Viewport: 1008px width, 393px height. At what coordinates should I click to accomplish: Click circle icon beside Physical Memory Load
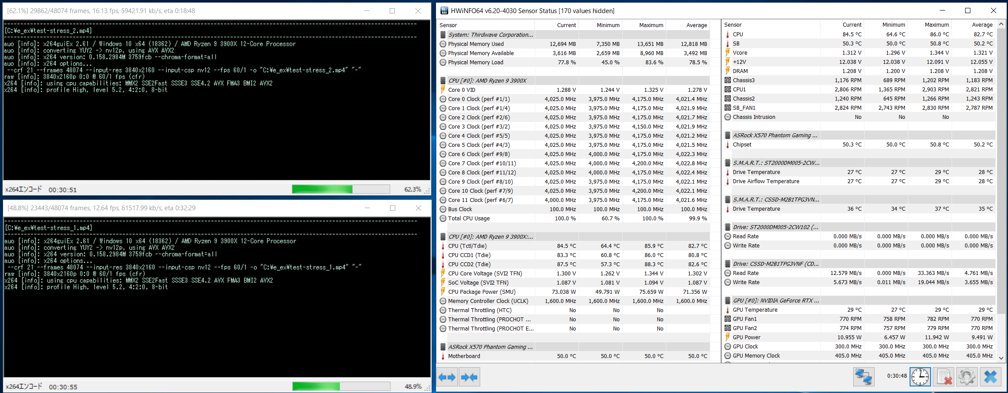pyautogui.click(x=443, y=62)
